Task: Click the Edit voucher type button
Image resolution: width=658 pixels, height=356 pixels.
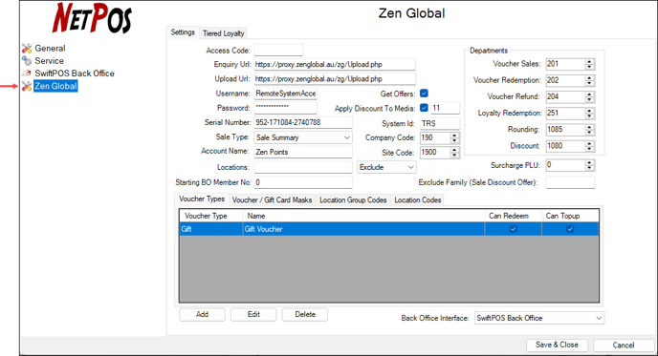Action: (253, 315)
